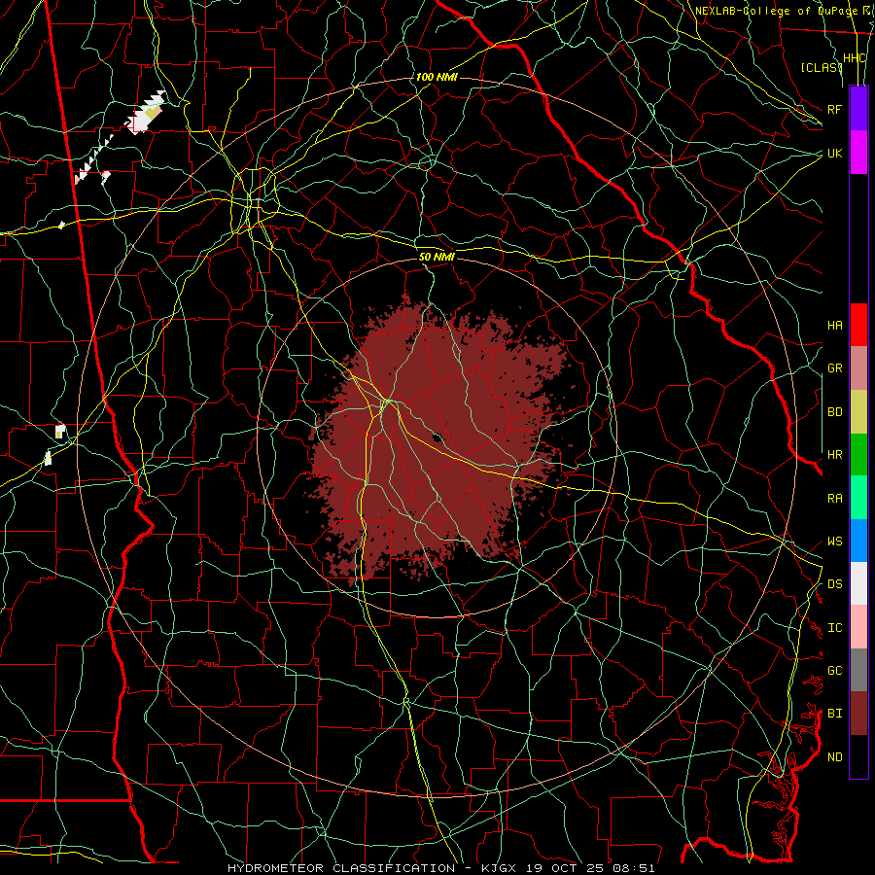Click the [CLAS] units label
The image size is (875, 875).
point(822,67)
